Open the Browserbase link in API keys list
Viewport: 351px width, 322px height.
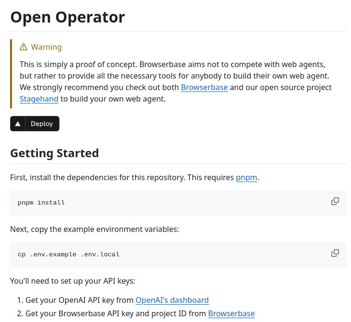point(231,313)
